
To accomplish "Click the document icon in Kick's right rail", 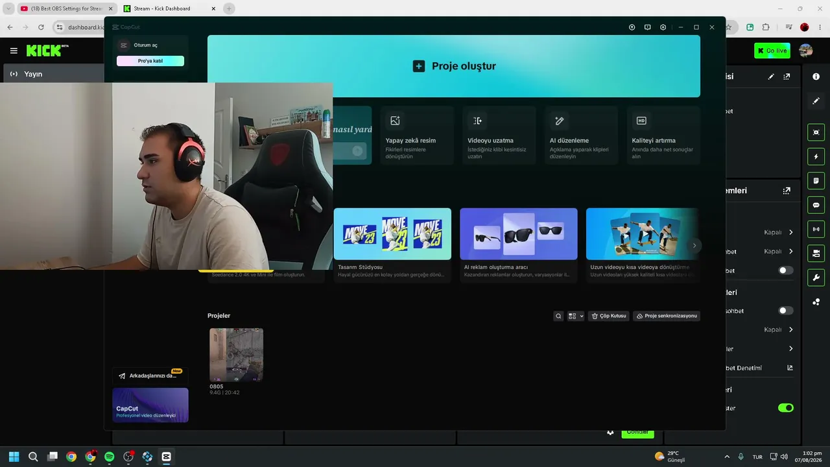I will click(x=816, y=180).
